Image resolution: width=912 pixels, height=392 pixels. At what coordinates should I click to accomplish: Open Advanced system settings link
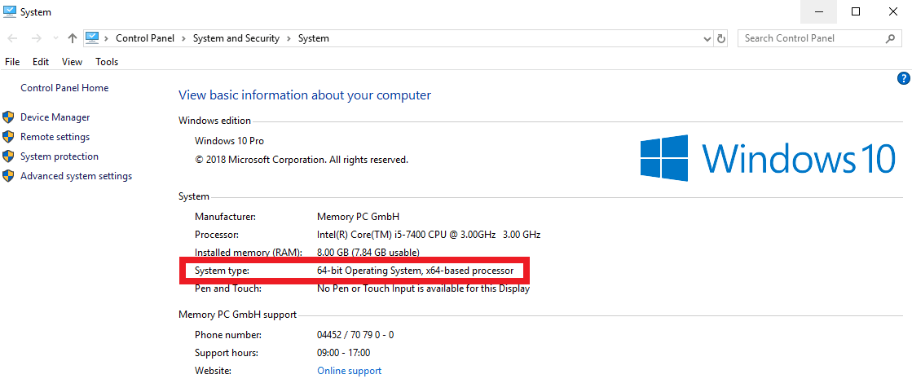(x=76, y=176)
